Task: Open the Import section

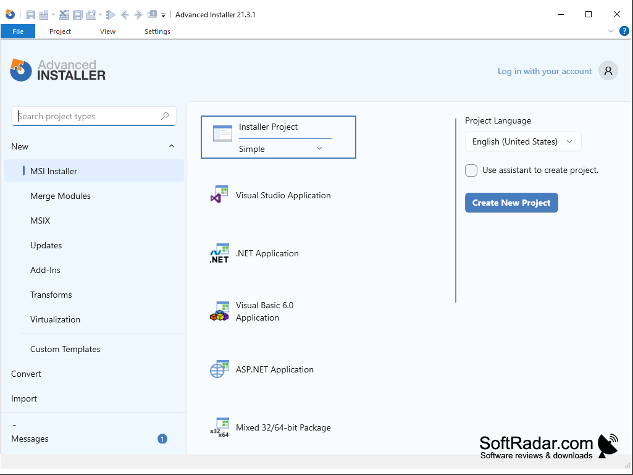Action: [24, 398]
